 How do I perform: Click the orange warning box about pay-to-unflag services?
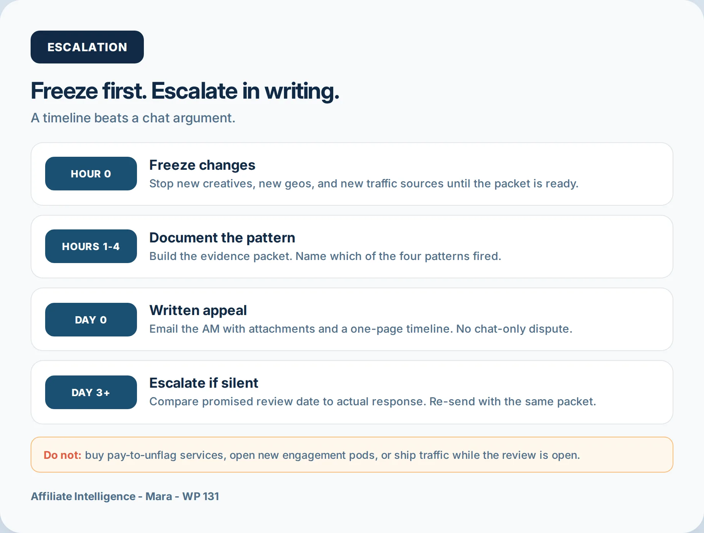click(x=352, y=455)
